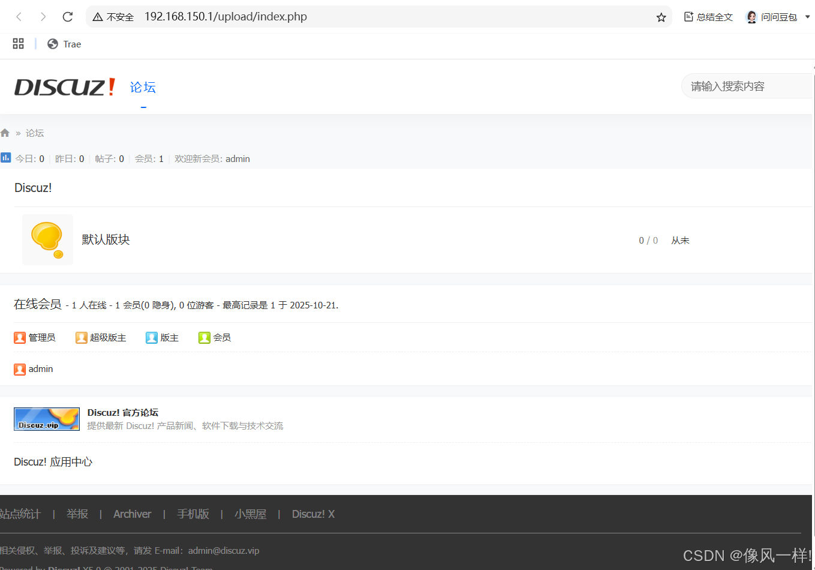Open the 小黑屋 footer link
Screen dimensions: 815x570
pyautogui.click(x=250, y=514)
